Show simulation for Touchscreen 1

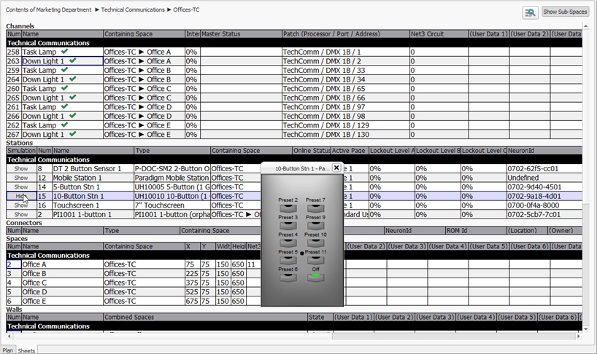(20, 205)
